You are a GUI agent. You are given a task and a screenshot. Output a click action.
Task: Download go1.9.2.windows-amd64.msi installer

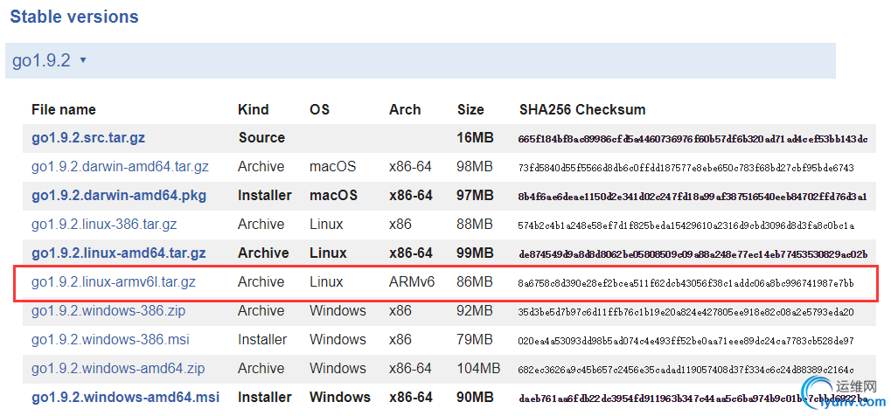[125, 398]
